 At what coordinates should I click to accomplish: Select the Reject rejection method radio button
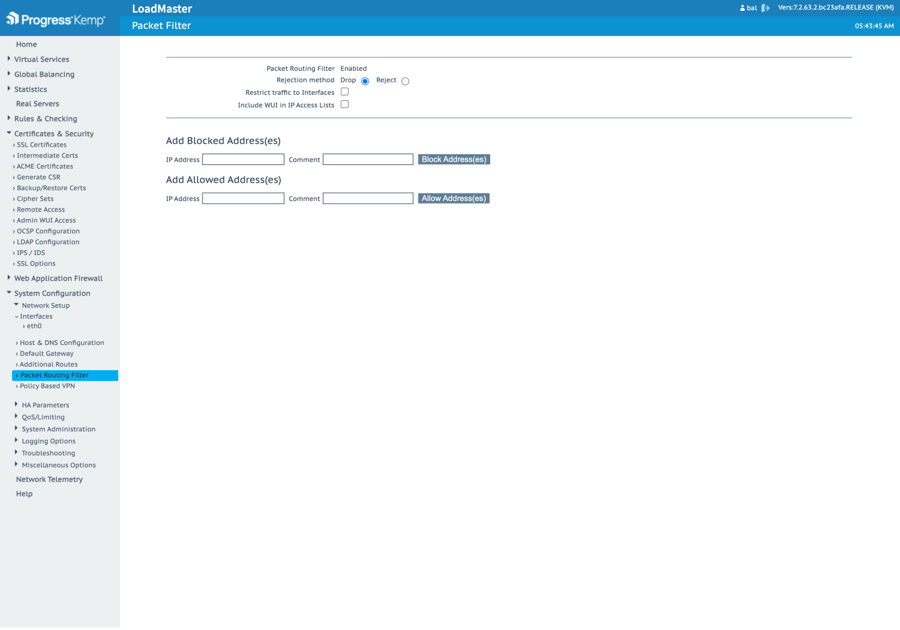(x=405, y=81)
